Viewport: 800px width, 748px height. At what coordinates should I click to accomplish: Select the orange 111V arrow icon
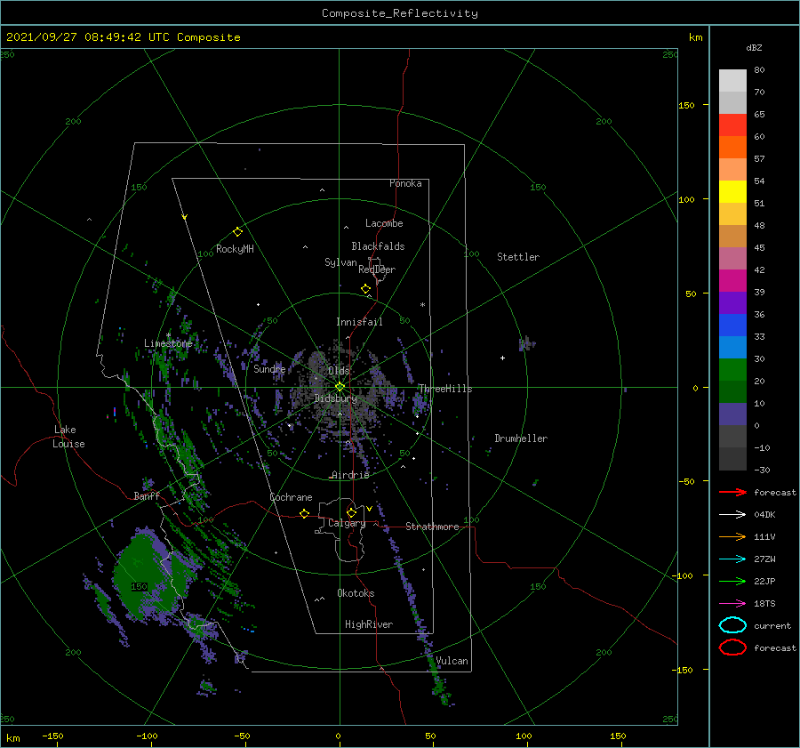[x=732, y=536]
